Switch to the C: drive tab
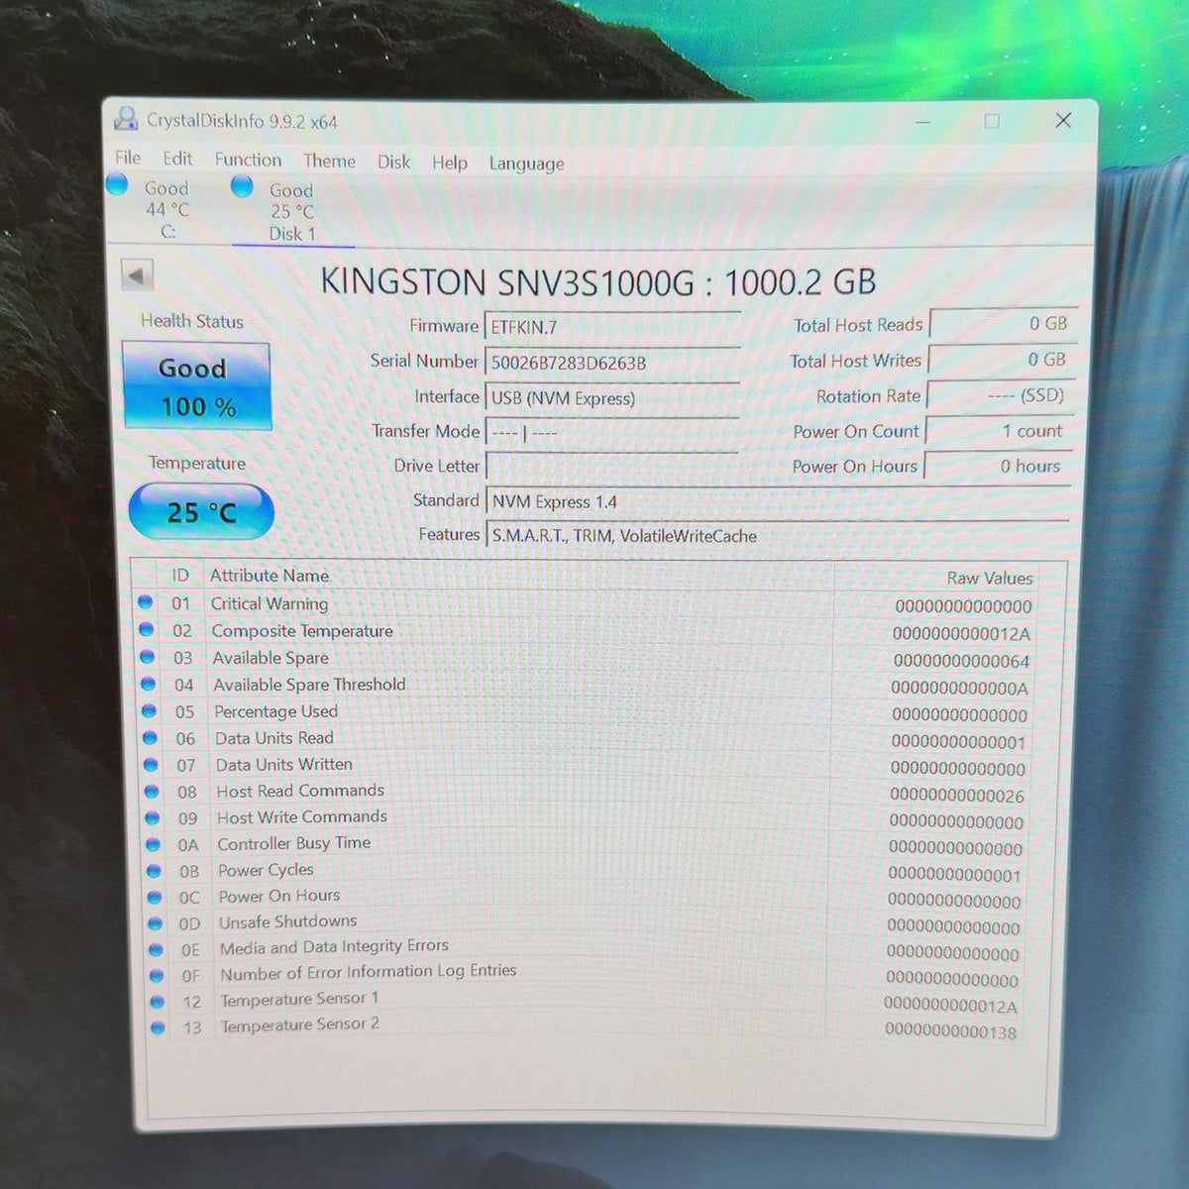 [x=166, y=209]
